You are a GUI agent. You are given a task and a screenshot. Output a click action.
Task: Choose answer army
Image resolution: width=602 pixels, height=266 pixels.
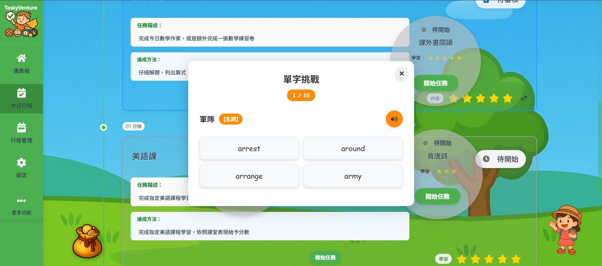(353, 176)
